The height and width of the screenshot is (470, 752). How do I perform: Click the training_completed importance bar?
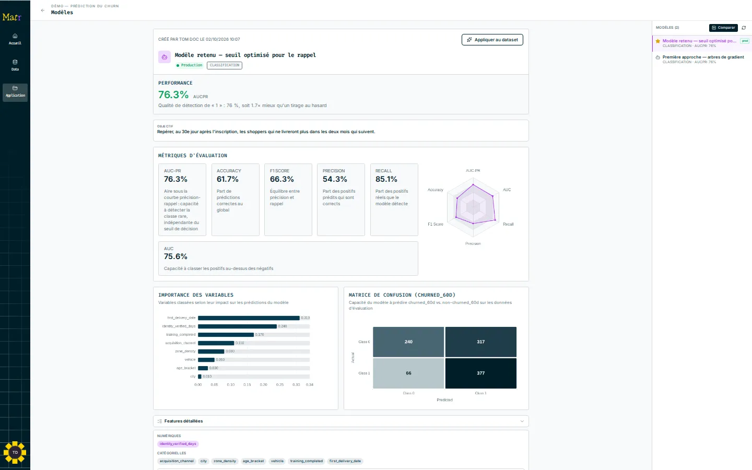tap(226, 335)
